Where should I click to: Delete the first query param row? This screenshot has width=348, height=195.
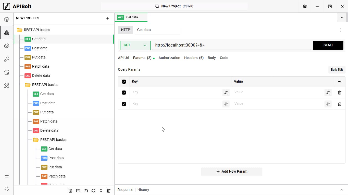[340, 93]
